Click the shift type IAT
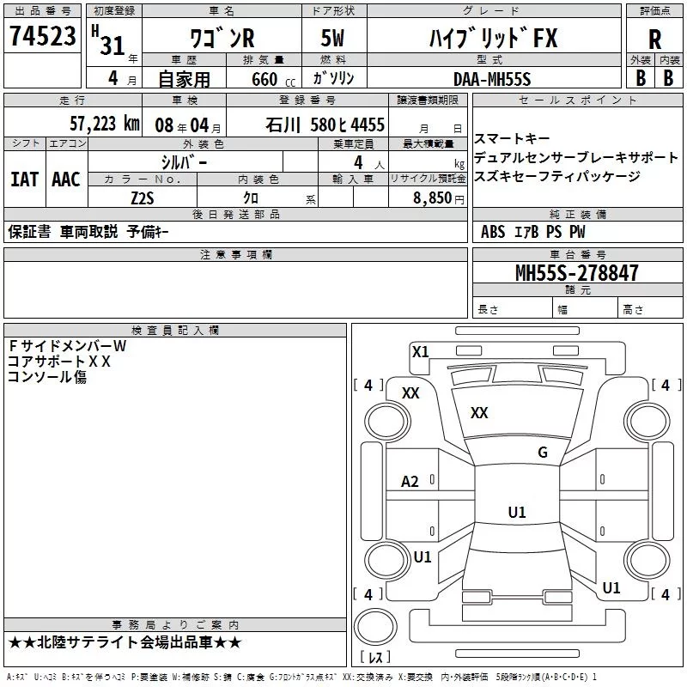 pyautogui.click(x=25, y=179)
